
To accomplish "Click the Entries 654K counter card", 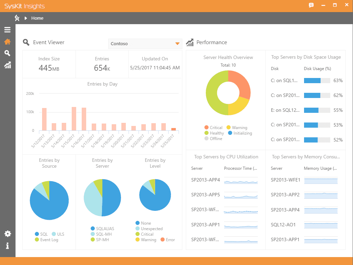I will pos(102,64).
